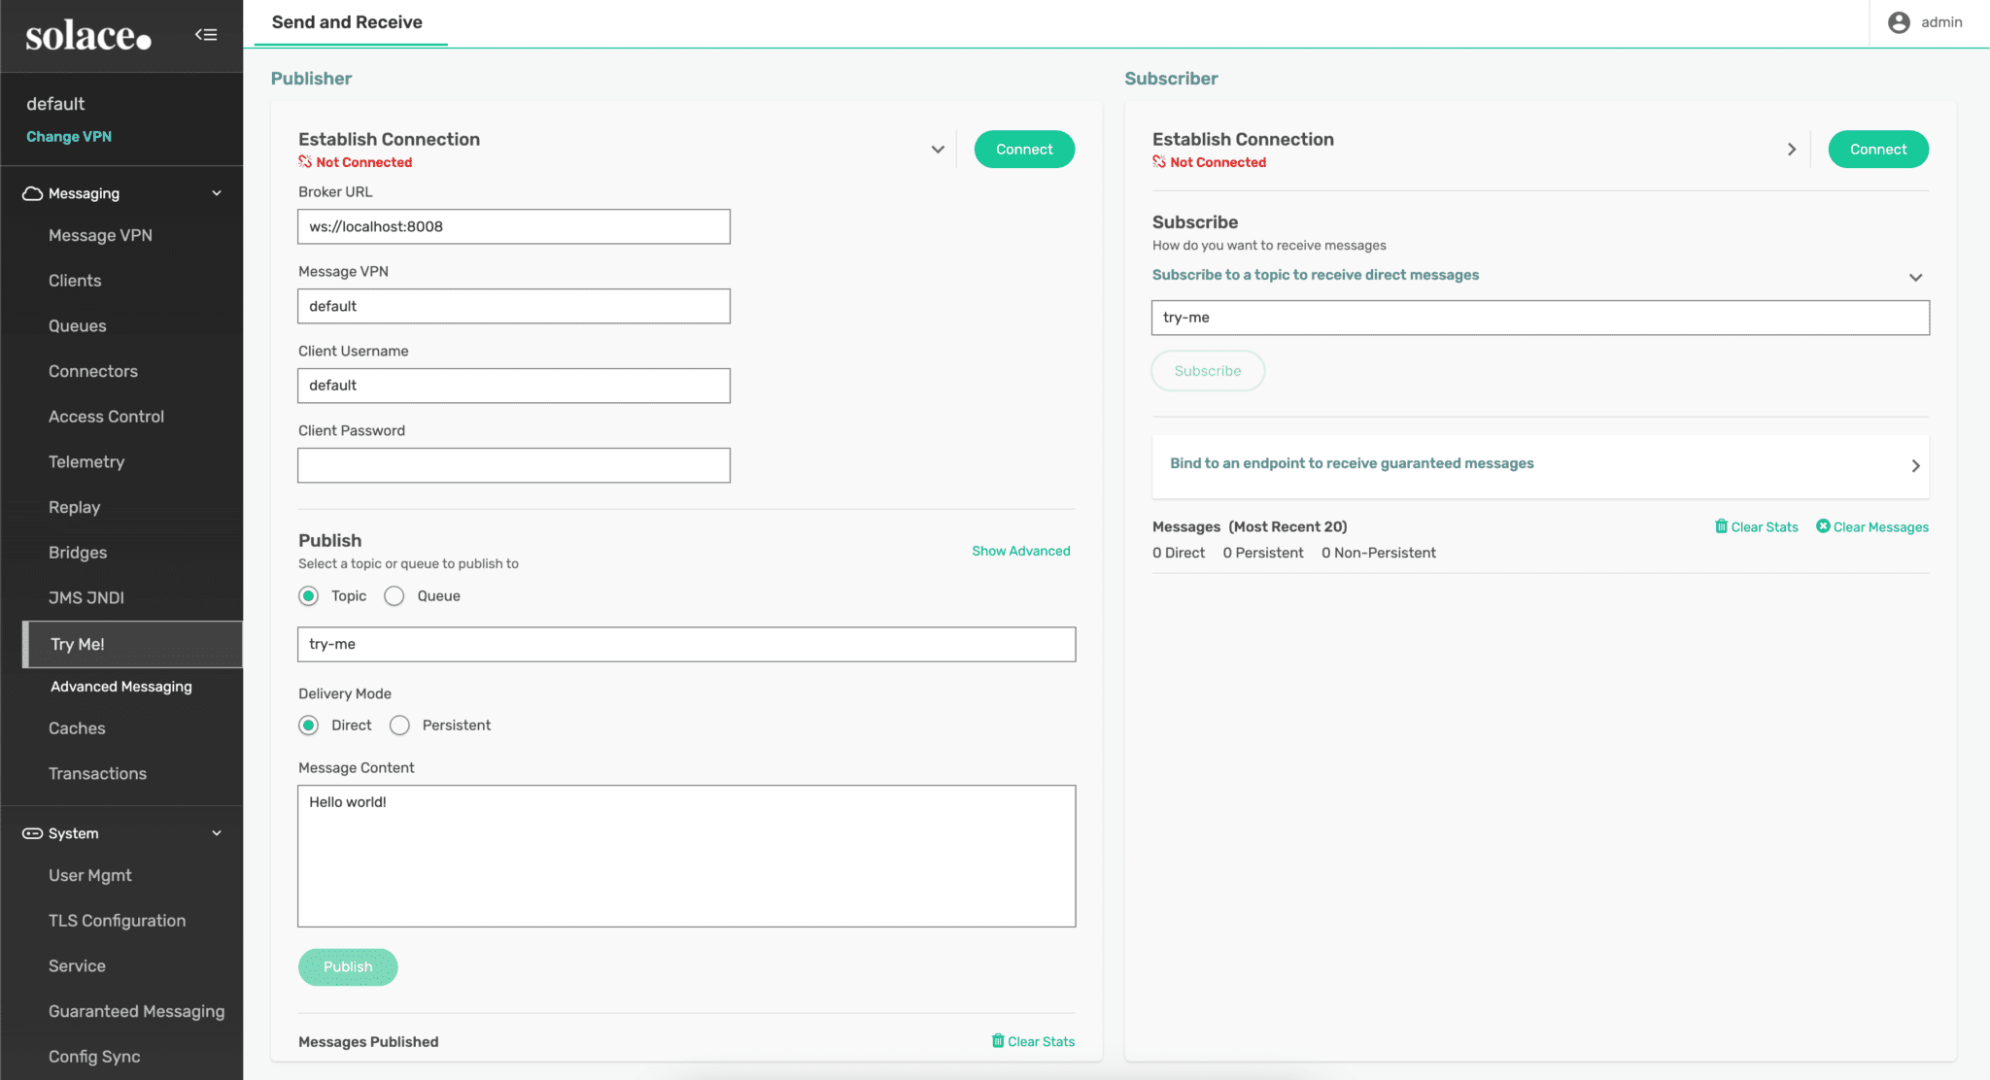Image resolution: width=1990 pixels, height=1080 pixels.
Task: Open Show Advanced publish options
Action: [x=1021, y=551]
